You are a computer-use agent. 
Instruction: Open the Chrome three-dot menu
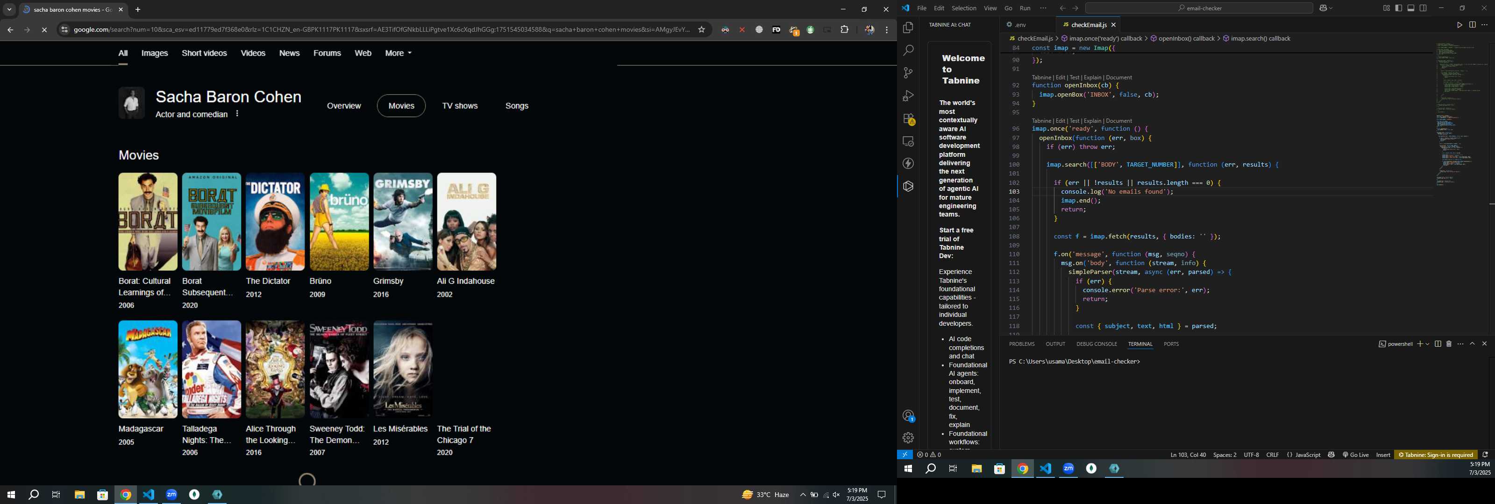coord(887,29)
